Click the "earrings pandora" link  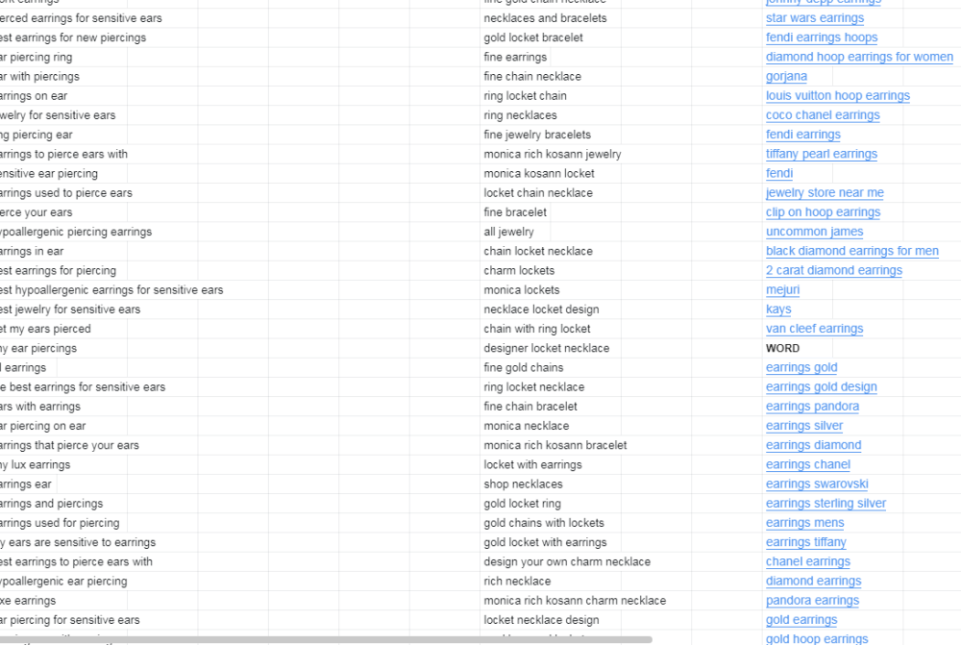click(812, 407)
